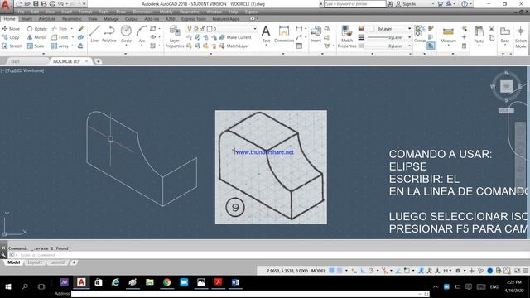Toggle object snap in status bar

click(407, 271)
